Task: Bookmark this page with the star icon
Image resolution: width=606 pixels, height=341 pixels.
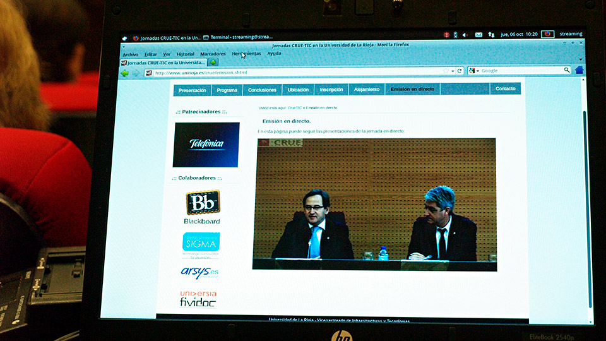Action: (x=446, y=71)
